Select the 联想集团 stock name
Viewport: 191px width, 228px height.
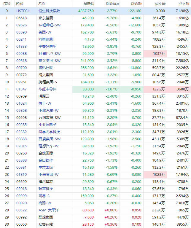click(x=46, y=217)
